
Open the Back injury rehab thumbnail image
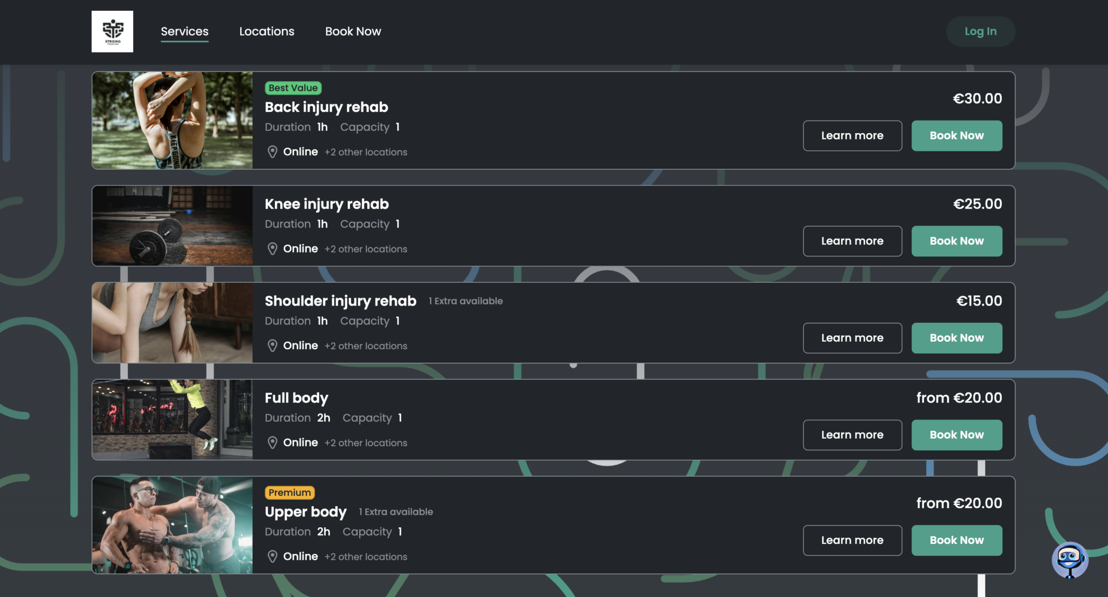pos(172,121)
